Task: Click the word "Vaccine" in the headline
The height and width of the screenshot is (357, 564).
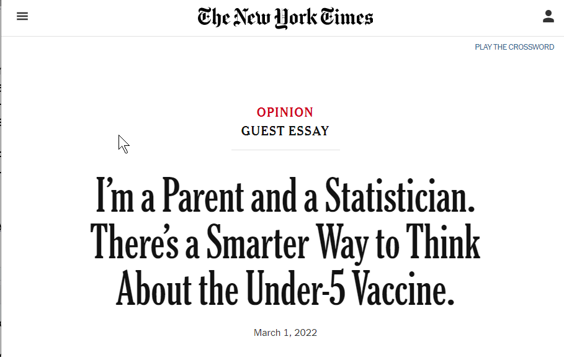Action: [x=403, y=288]
